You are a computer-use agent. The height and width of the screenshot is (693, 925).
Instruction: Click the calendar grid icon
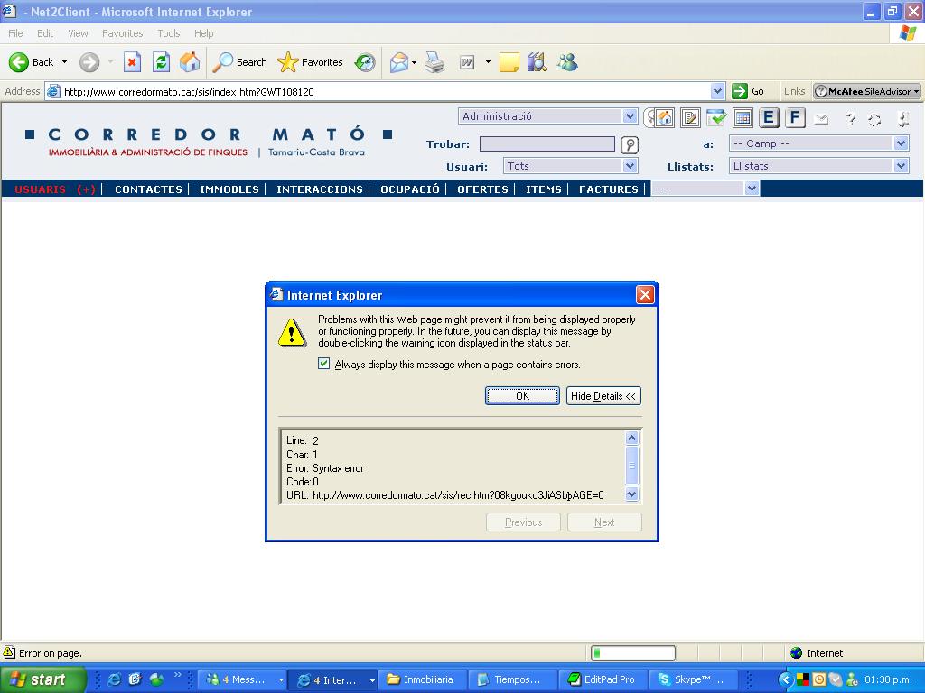(x=743, y=118)
